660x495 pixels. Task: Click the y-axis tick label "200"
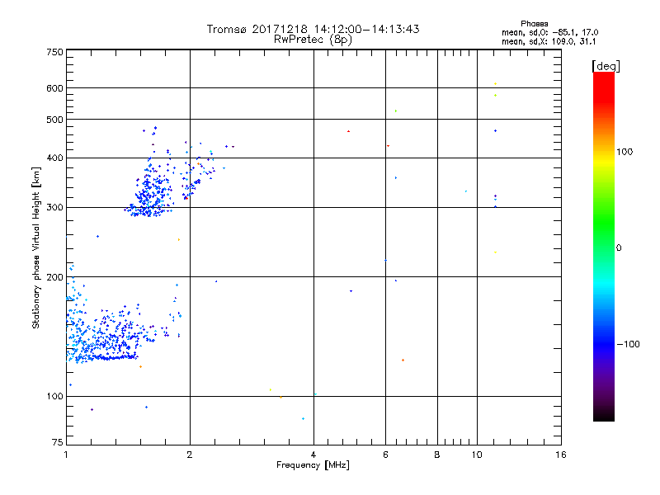(x=54, y=277)
